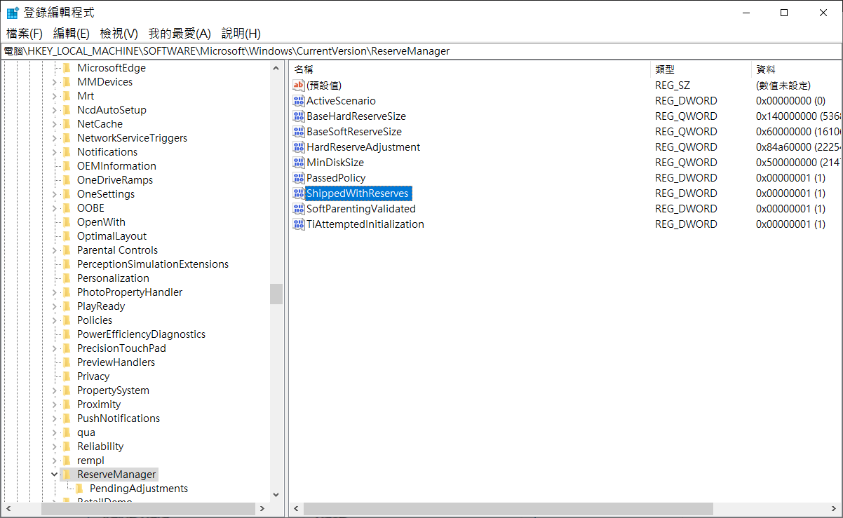Image resolution: width=843 pixels, height=518 pixels.
Task: Click the icon beside TiAttemptedInitialization
Action: coord(299,224)
